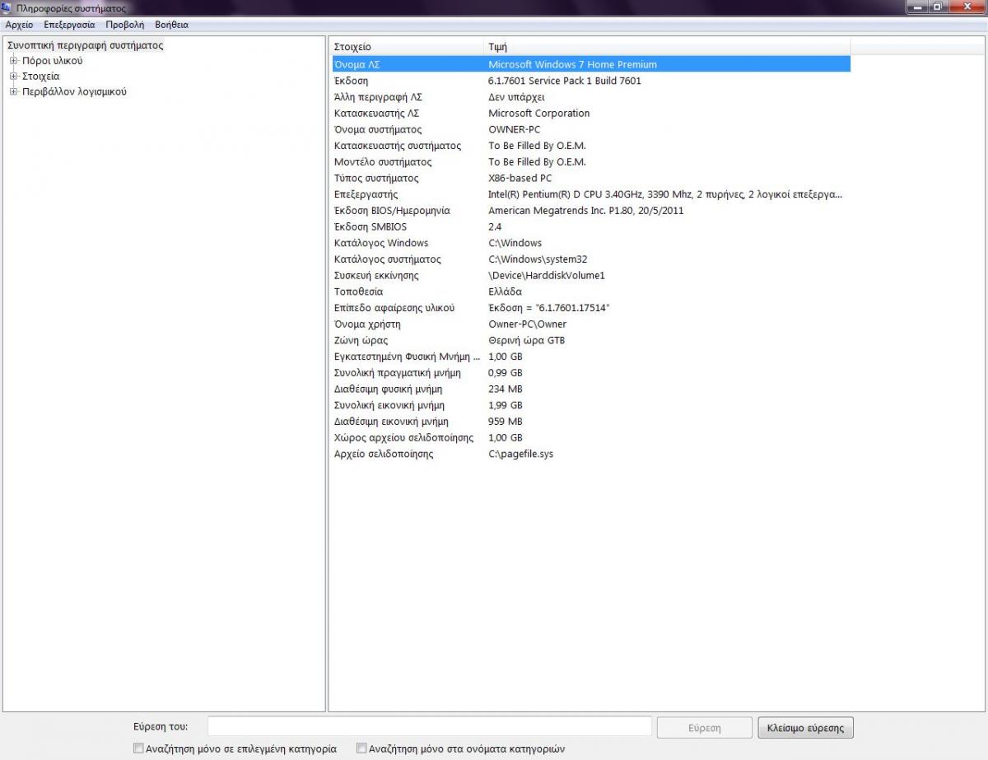Viewport: 988px width, 760px height.
Task: Click the X86-based PC value
Action: [x=520, y=178]
